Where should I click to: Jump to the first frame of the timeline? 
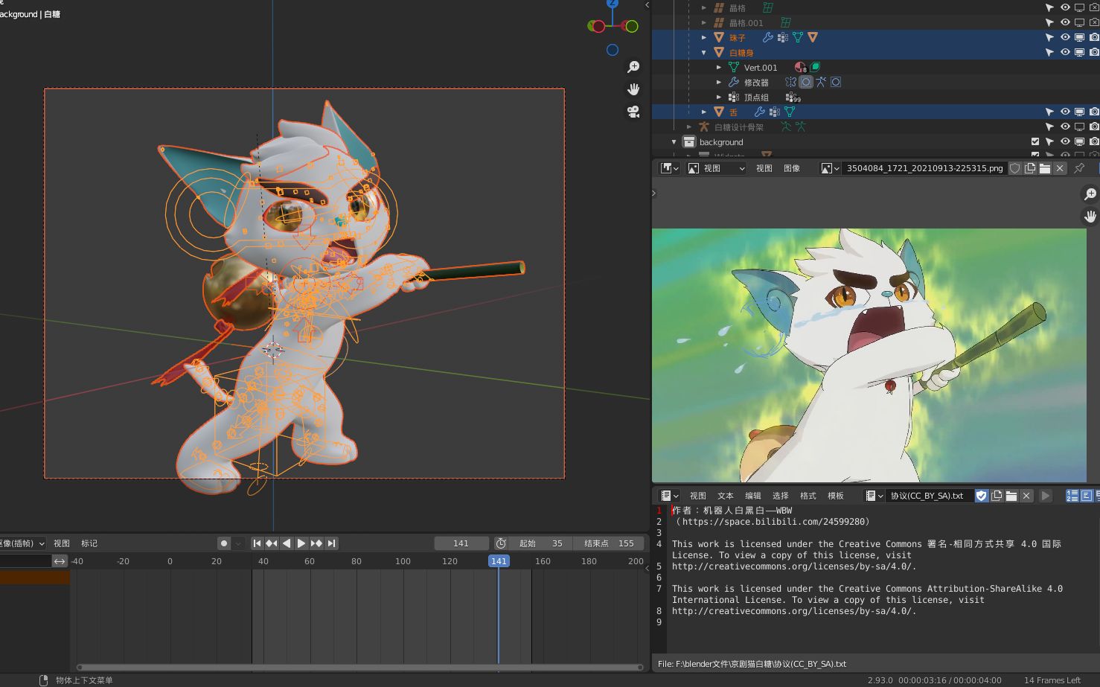click(x=256, y=543)
